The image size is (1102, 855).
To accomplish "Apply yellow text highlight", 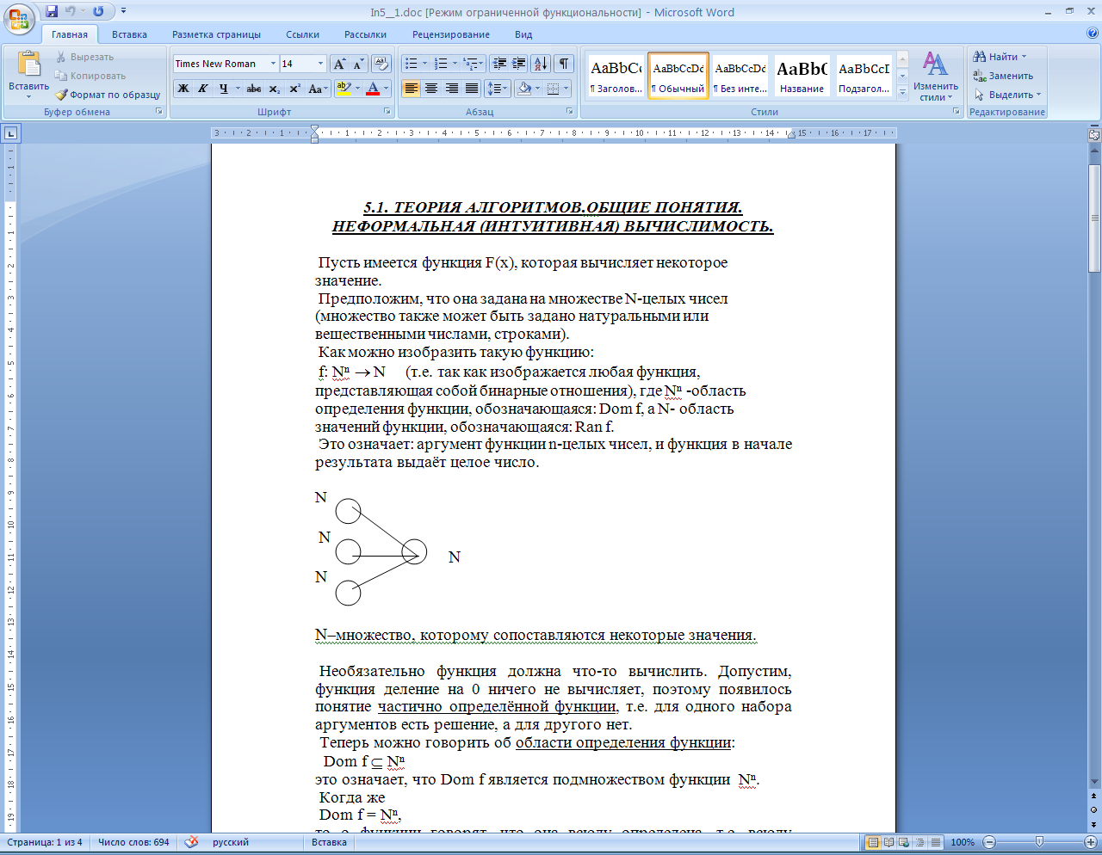I will pyautogui.click(x=344, y=89).
